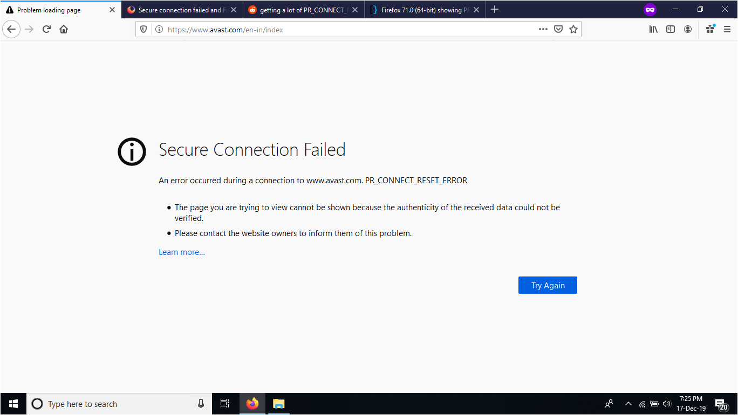This screenshot has height=415, width=738.
Task: Open File Explorer from the taskbar
Action: point(278,403)
